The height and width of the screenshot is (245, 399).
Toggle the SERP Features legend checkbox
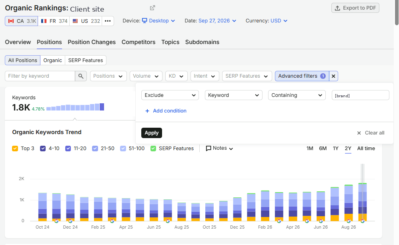pos(153,149)
